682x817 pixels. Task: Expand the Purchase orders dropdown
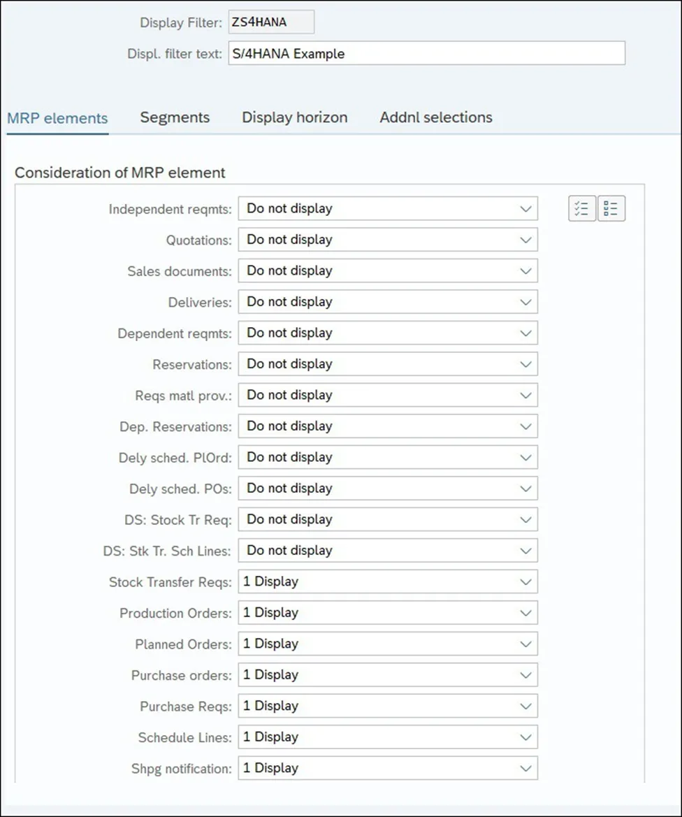point(525,675)
